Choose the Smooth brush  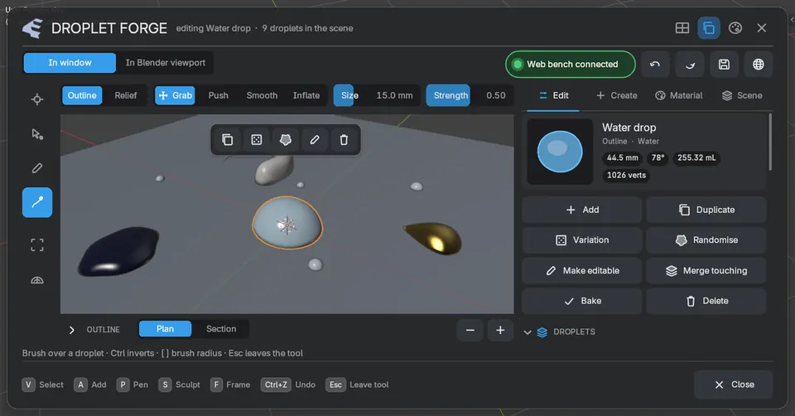262,95
